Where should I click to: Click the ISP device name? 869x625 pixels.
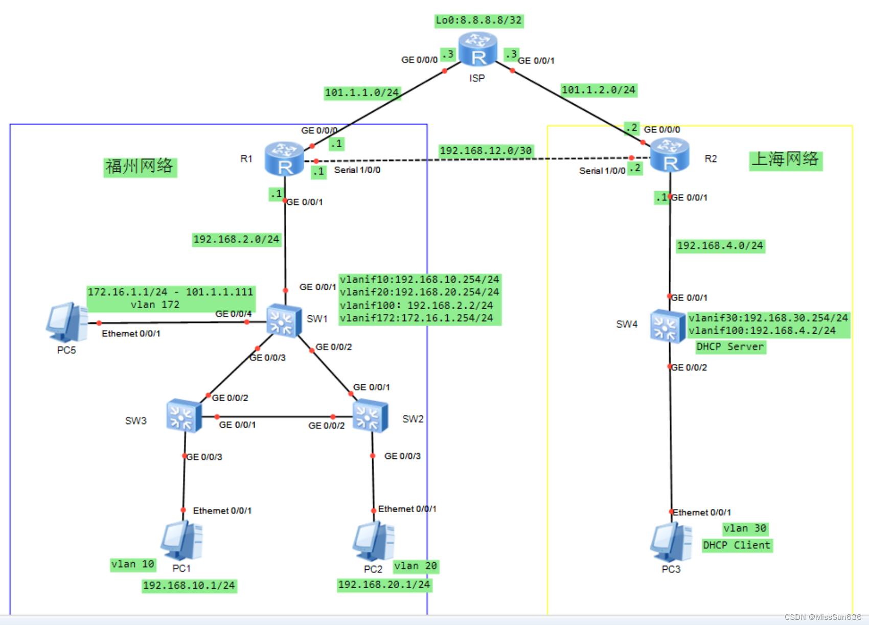click(x=477, y=78)
